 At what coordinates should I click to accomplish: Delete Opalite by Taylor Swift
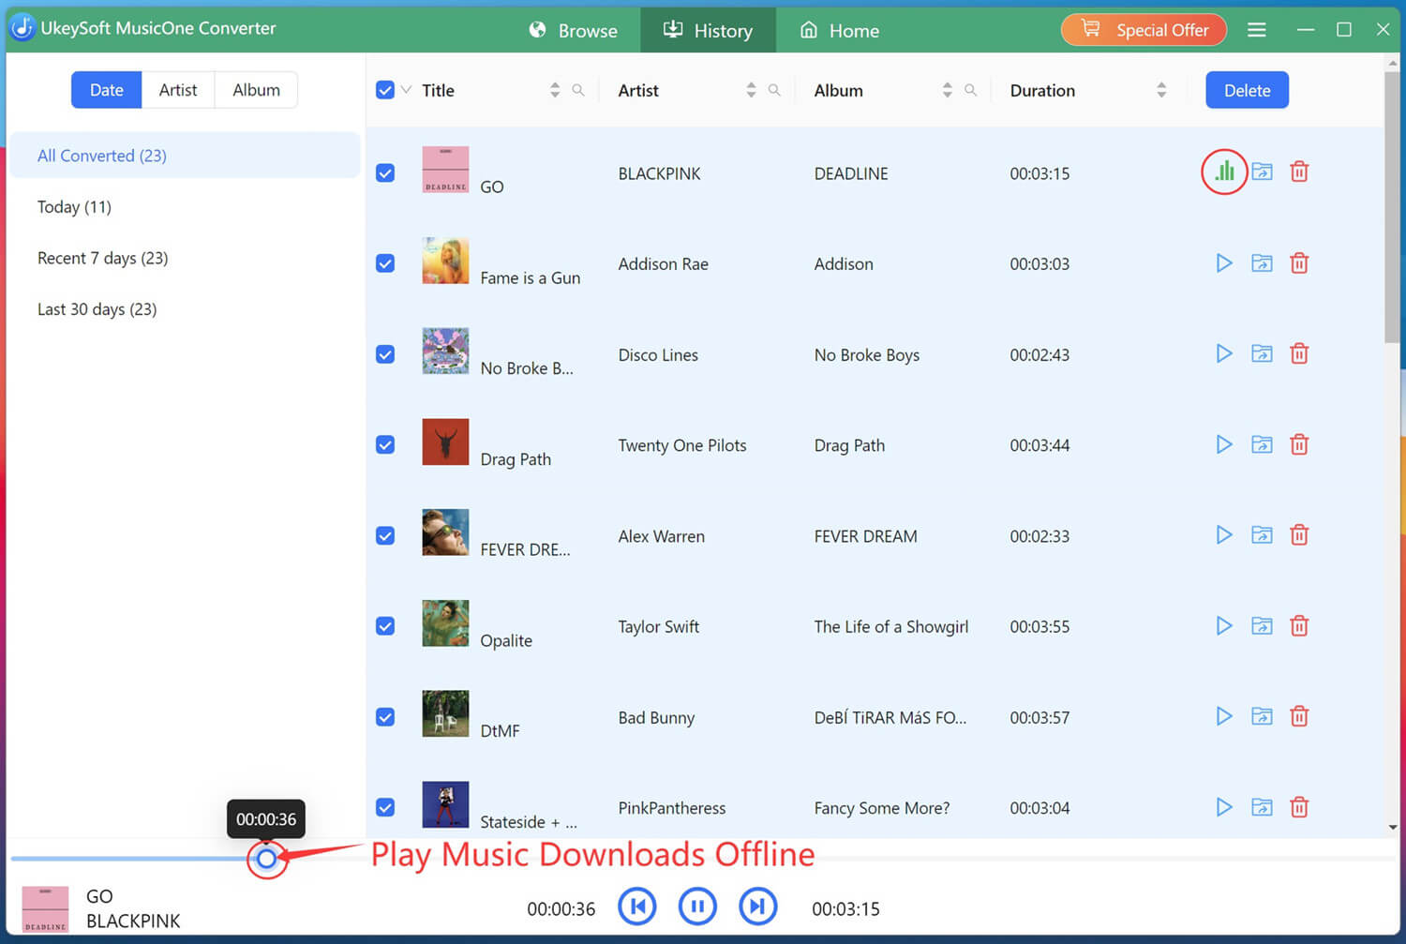1299,625
